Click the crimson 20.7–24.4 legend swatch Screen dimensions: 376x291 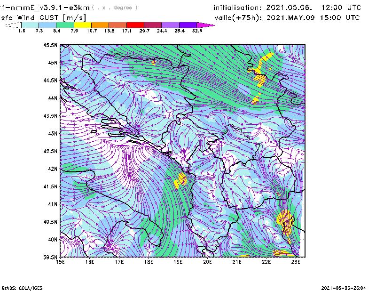[153, 25]
